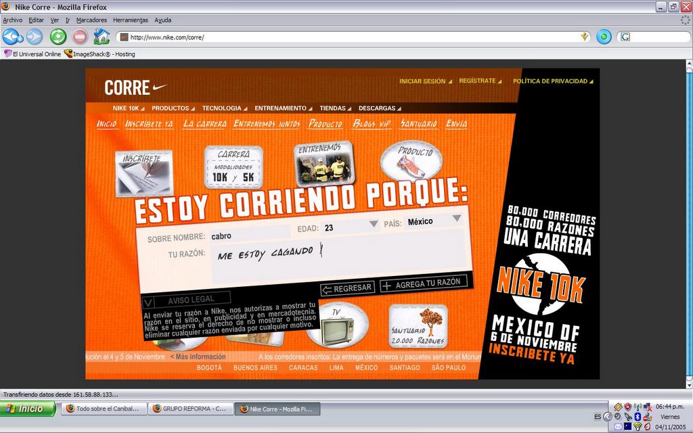Viewport: 693px width, 433px height.
Task: Click the rocket tray icon
Action: (628, 417)
